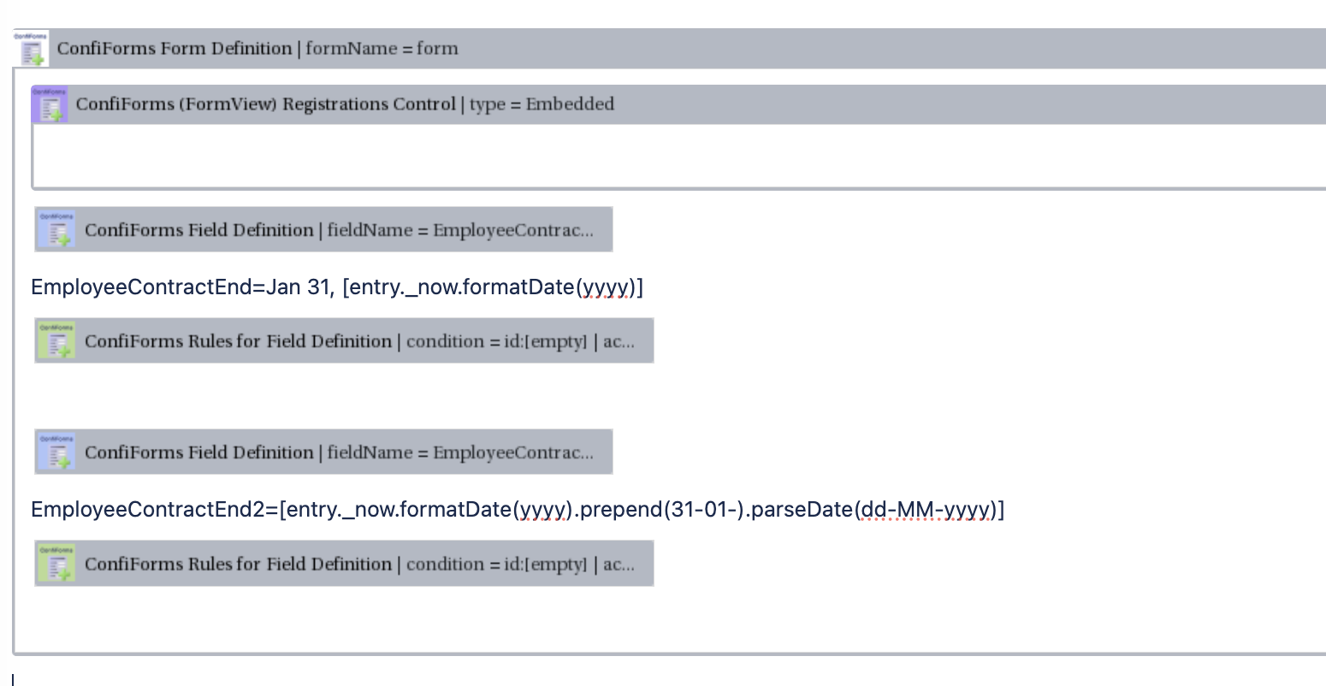Click inside the empty Registrations Control body

(342, 158)
